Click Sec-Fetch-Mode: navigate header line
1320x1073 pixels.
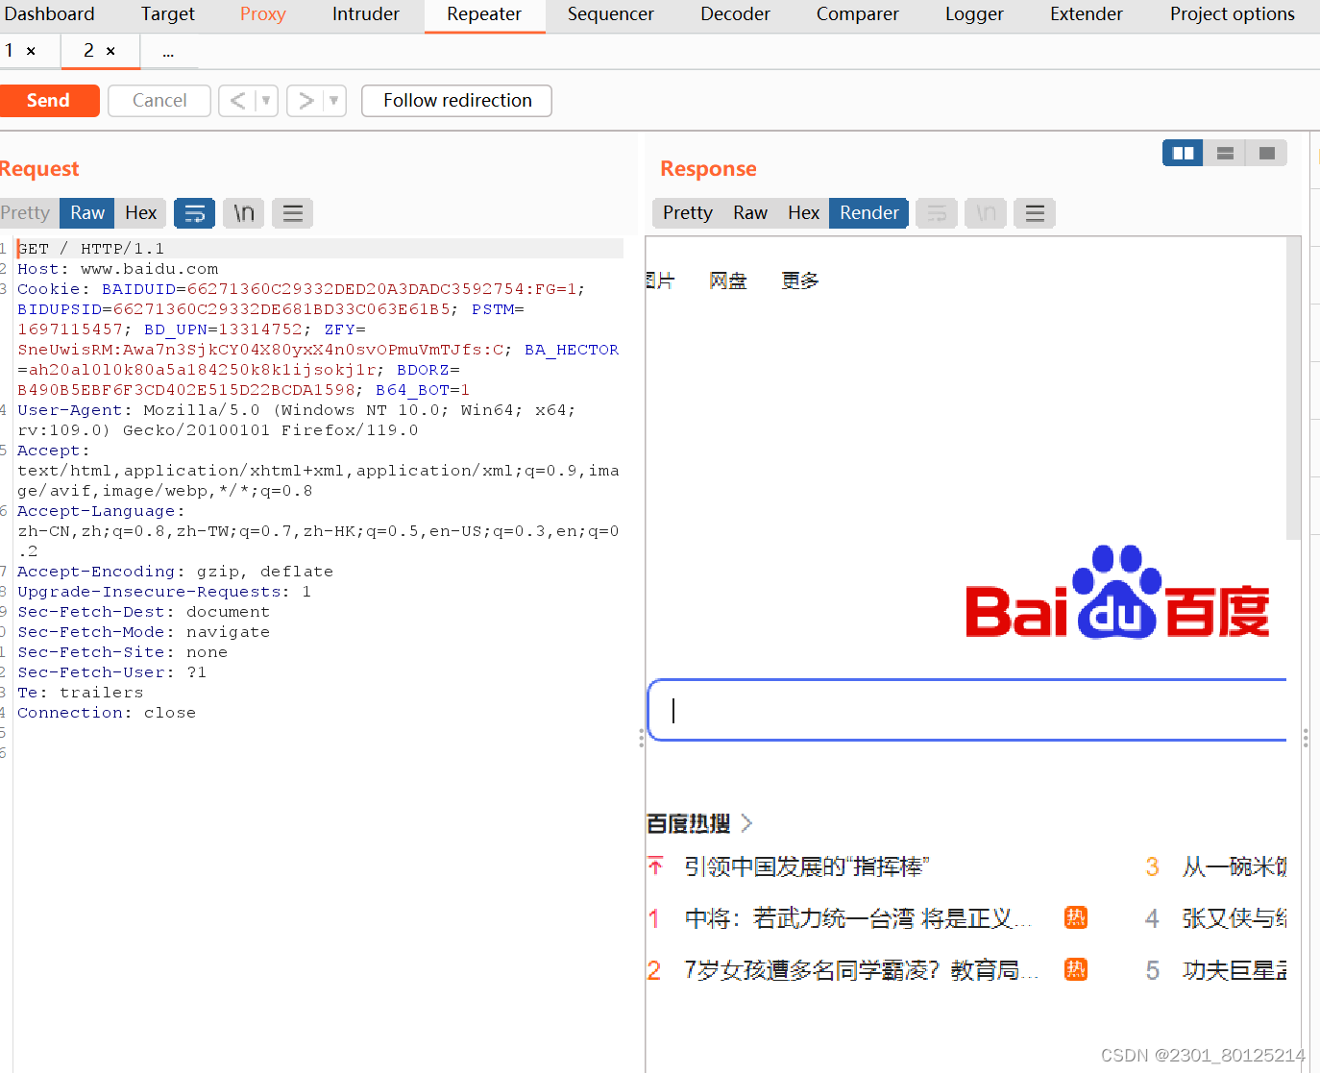pyautogui.click(x=144, y=632)
